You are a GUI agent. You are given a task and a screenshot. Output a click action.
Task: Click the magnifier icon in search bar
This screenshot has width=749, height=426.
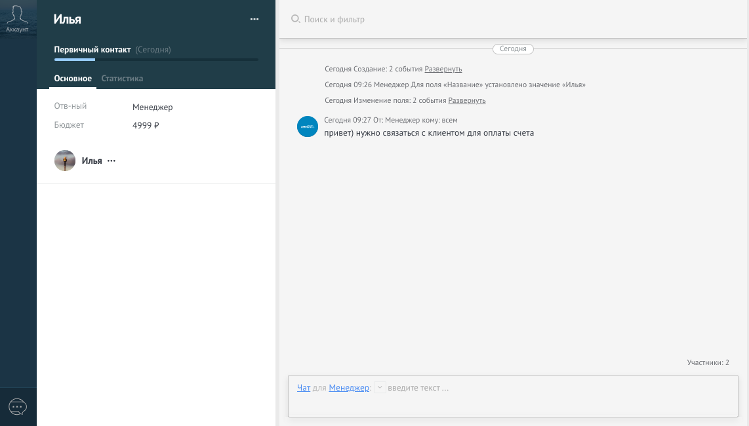[x=295, y=20]
